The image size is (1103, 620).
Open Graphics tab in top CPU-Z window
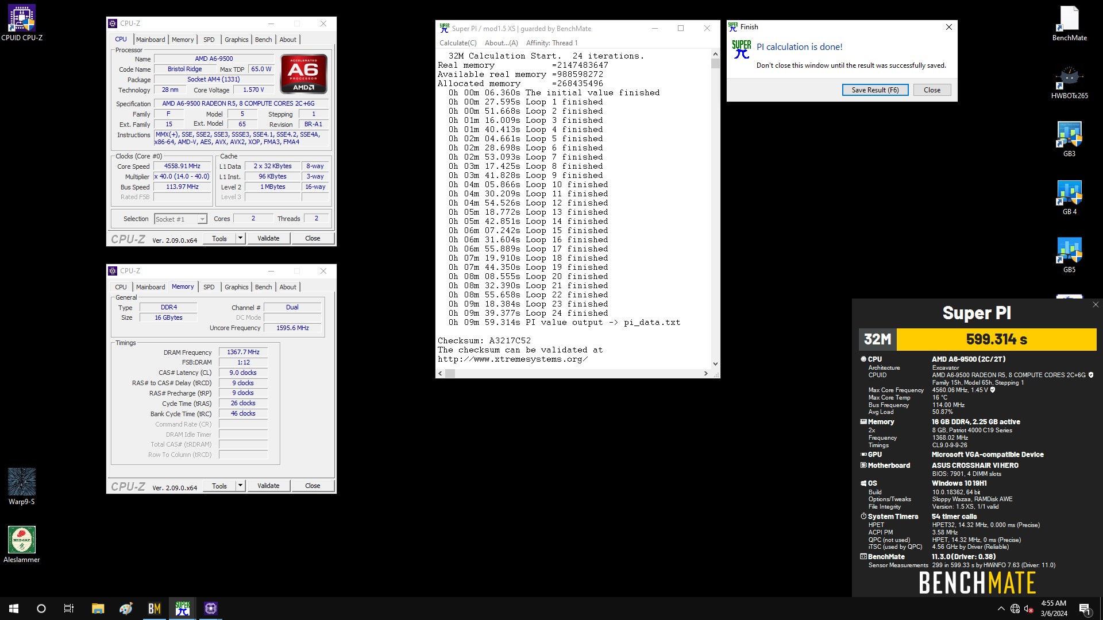point(236,40)
